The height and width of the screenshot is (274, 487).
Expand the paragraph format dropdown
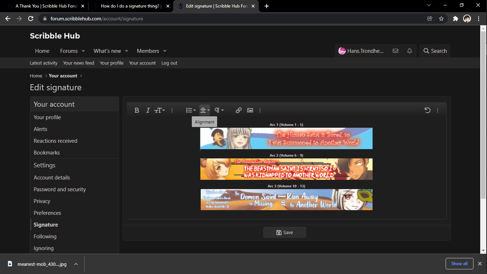coord(219,110)
